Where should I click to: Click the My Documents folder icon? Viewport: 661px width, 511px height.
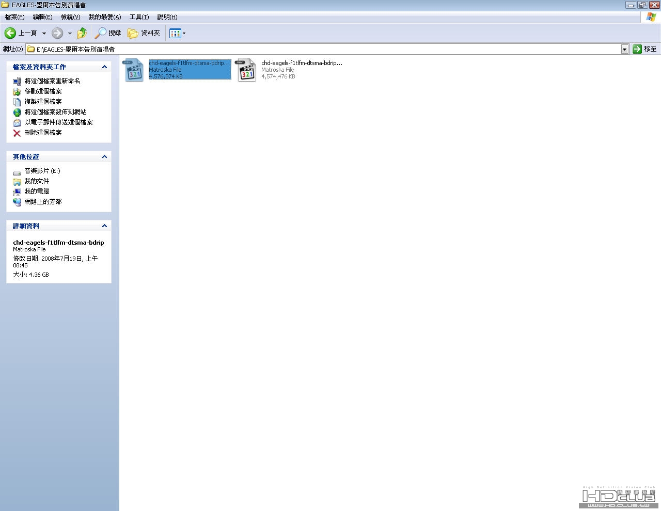click(17, 181)
